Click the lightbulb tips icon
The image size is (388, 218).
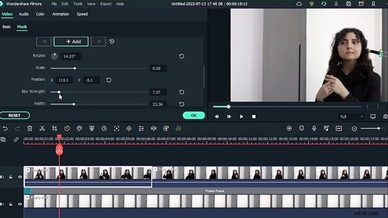point(311,4)
